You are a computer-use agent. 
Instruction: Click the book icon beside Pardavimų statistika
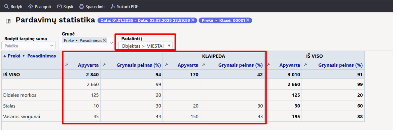(8, 21)
